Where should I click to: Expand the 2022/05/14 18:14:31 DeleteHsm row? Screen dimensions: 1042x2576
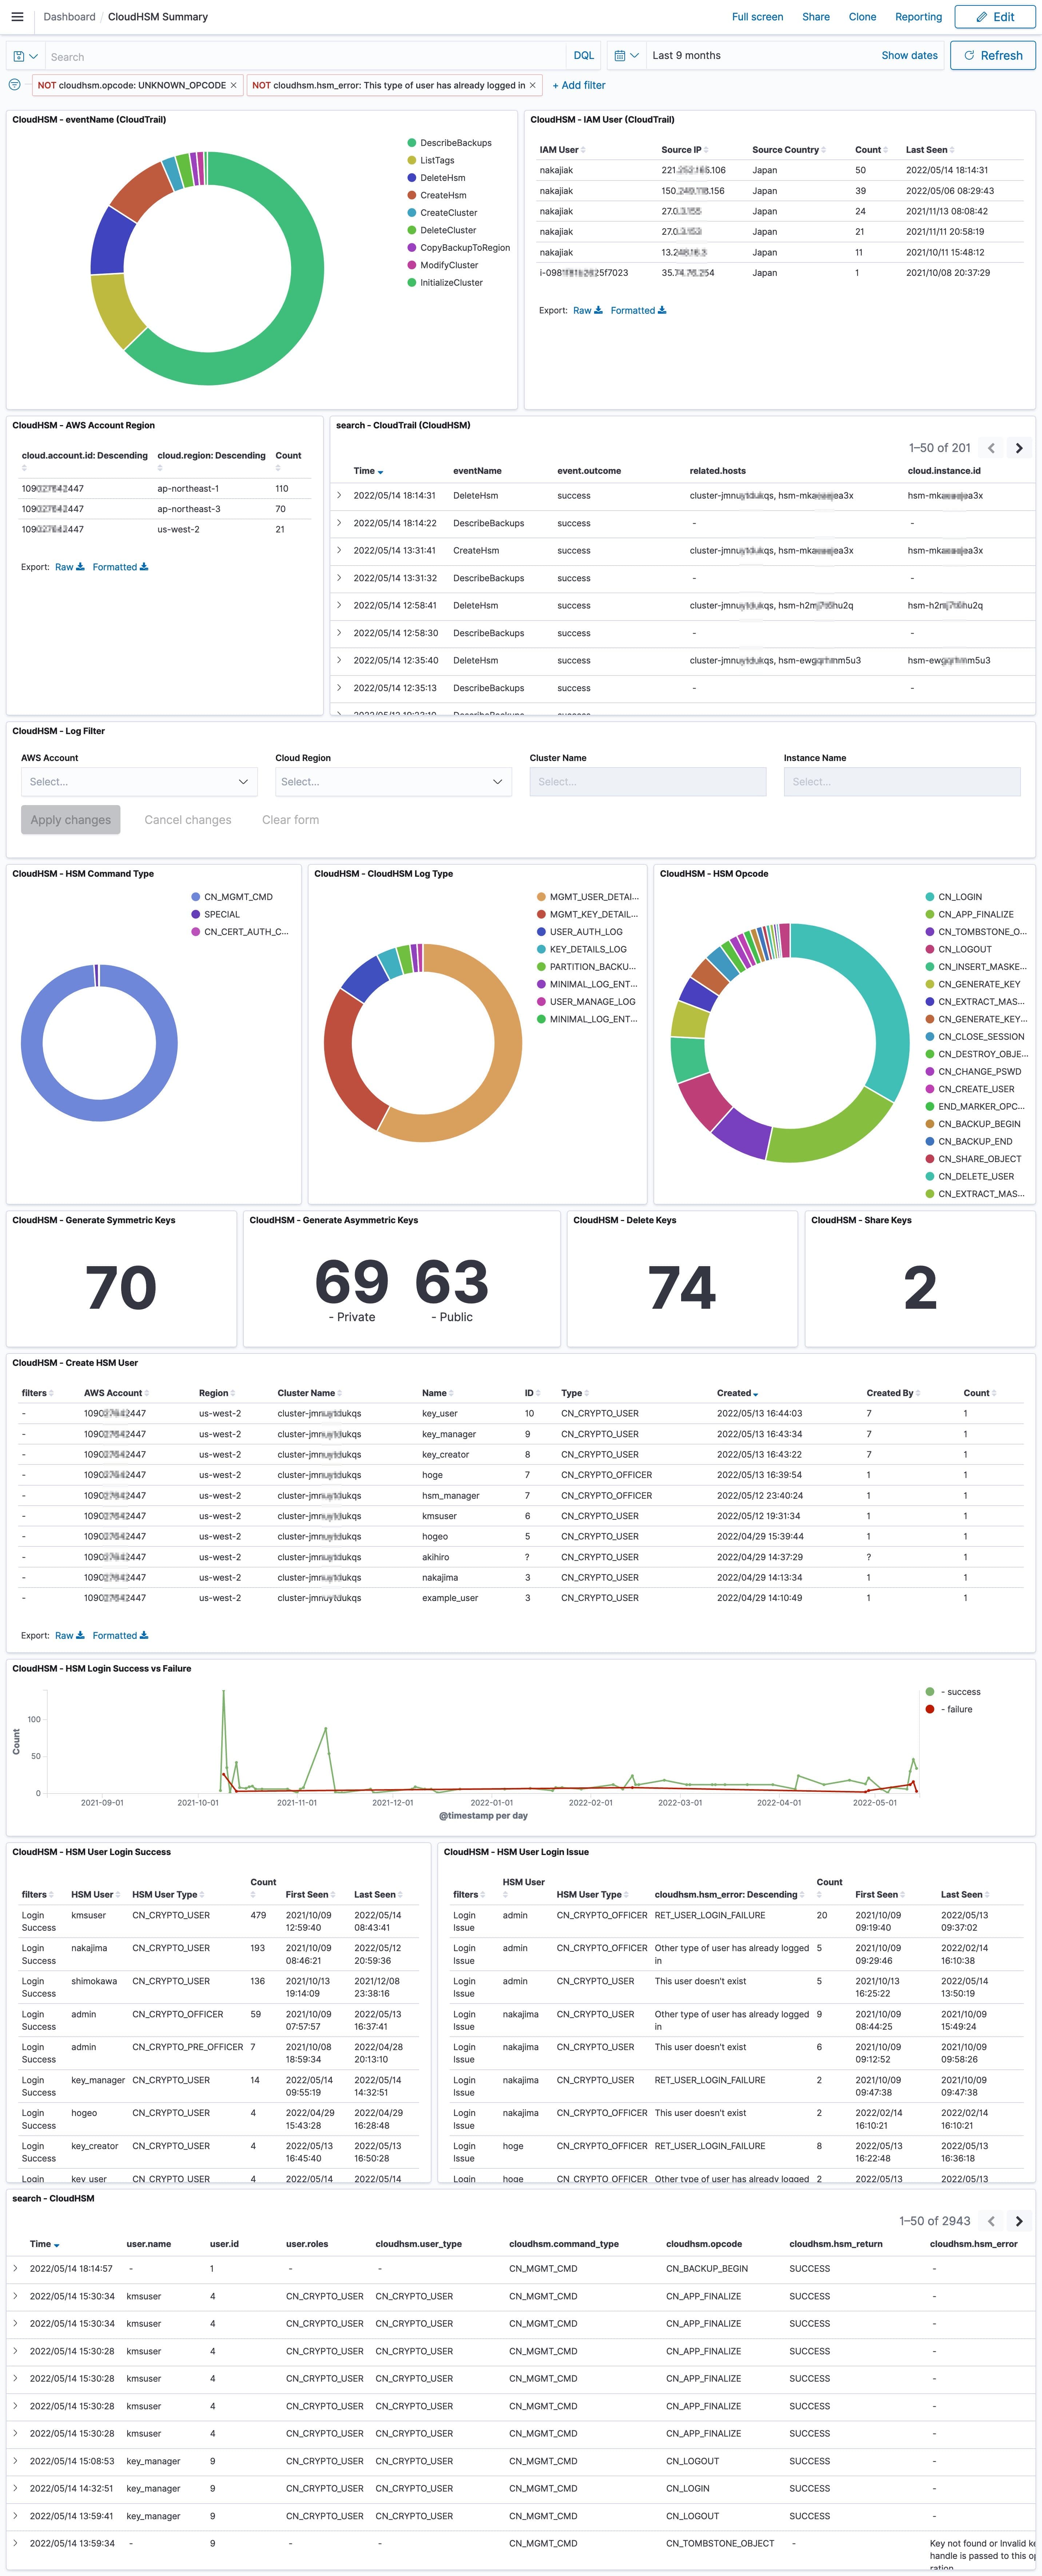pyautogui.click(x=339, y=496)
